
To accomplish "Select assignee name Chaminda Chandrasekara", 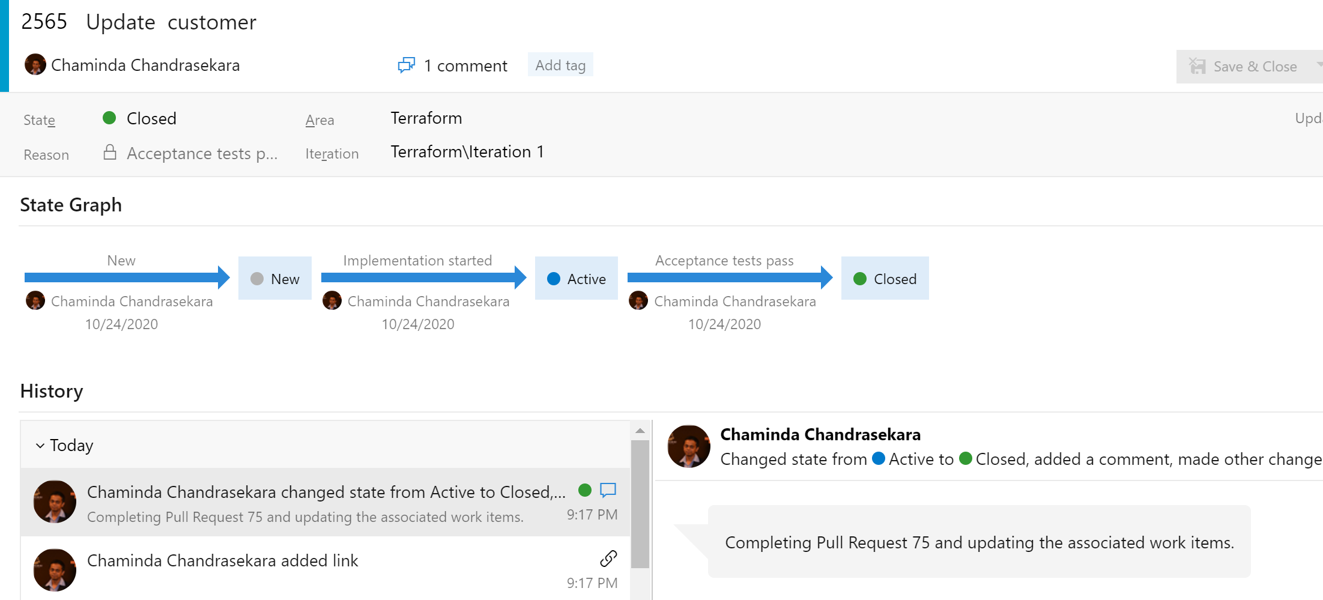I will [146, 65].
